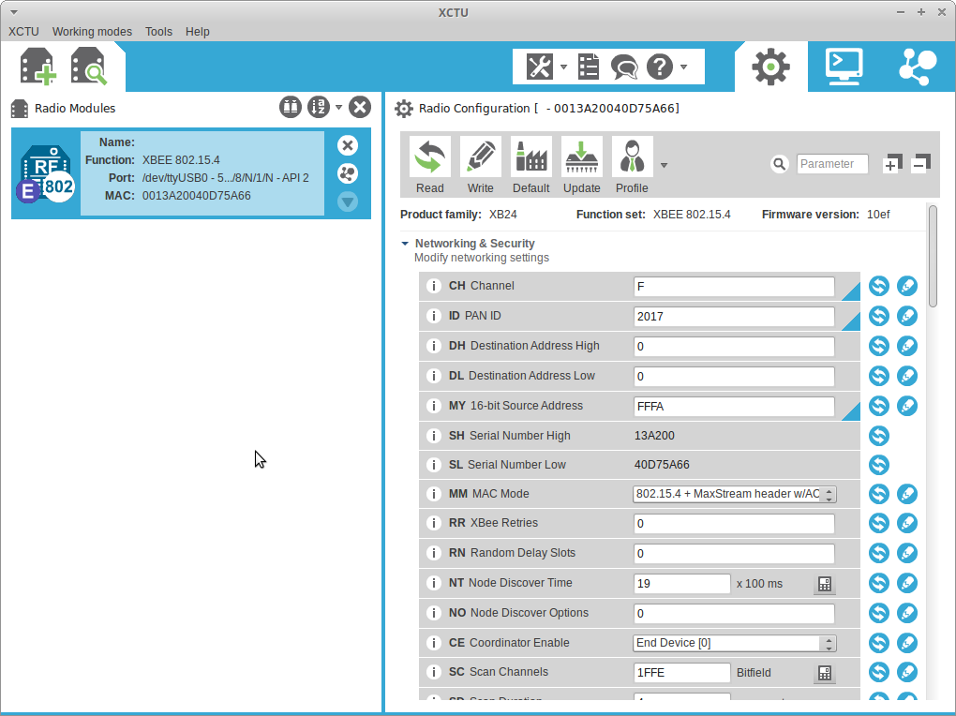
Task: Edit the DH Destination Address High field
Action: click(x=734, y=347)
